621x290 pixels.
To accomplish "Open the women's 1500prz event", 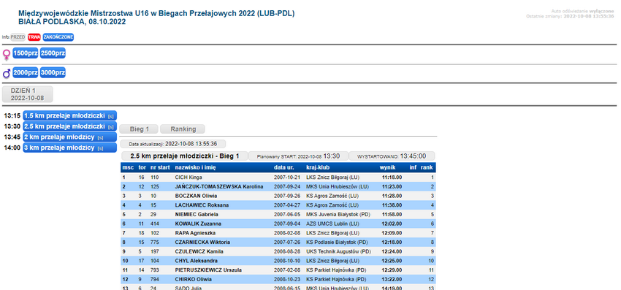I will (x=26, y=53).
